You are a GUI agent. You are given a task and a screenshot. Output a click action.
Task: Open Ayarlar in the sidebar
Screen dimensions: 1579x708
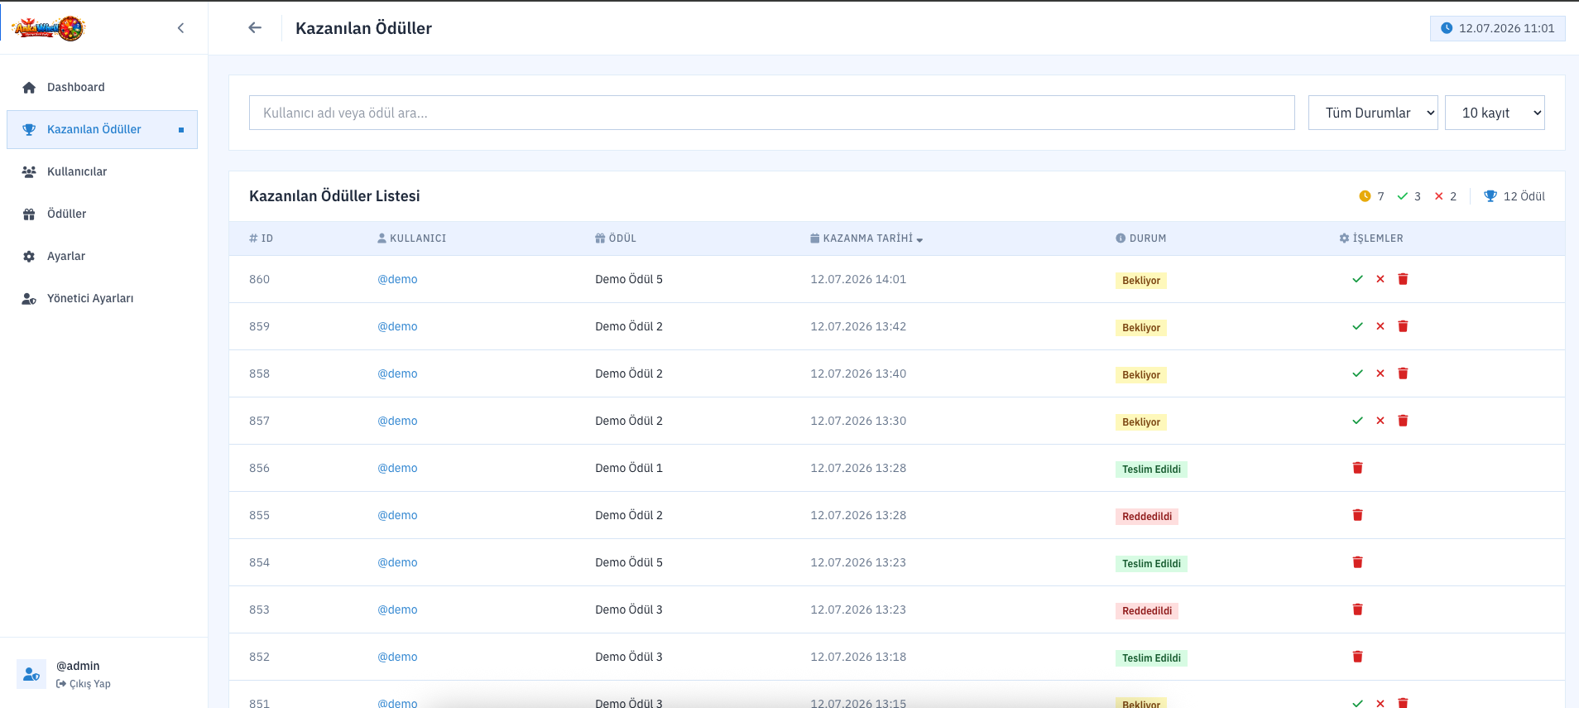(102, 256)
